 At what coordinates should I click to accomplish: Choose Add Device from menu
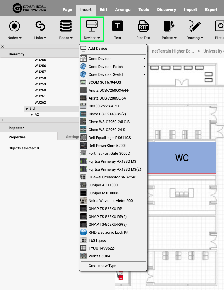tap(98, 49)
